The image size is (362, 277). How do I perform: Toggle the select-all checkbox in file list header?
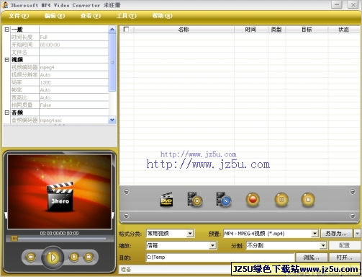click(126, 30)
